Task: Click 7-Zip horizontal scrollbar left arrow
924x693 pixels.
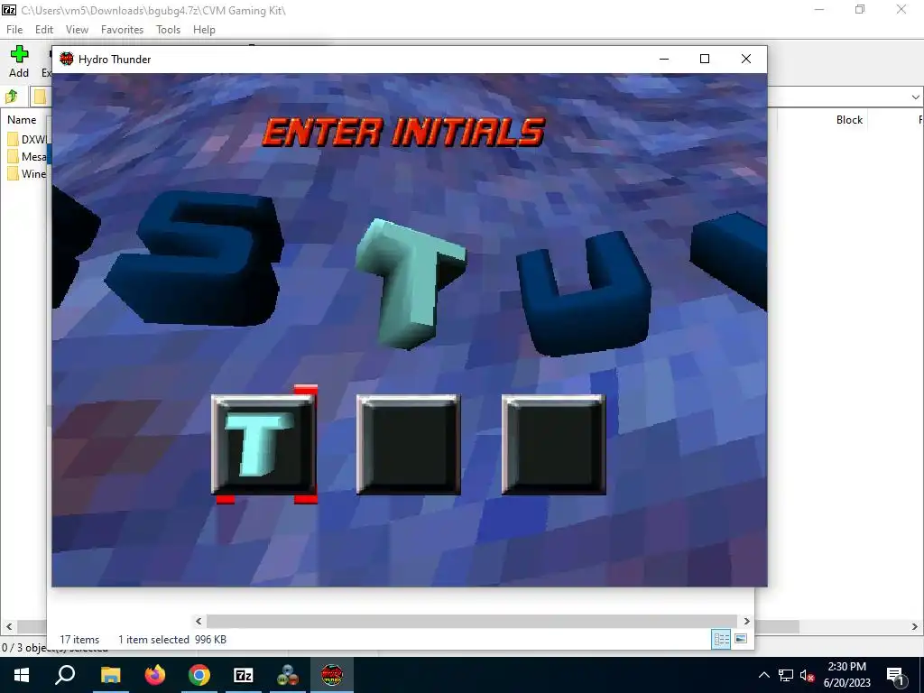Action: (x=9, y=626)
